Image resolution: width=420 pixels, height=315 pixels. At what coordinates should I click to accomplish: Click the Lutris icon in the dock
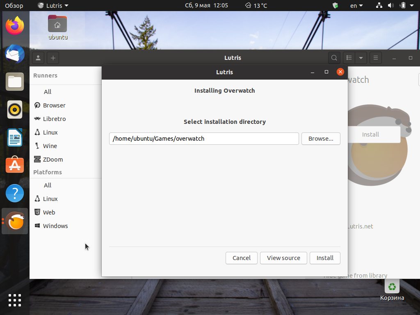pos(16,221)
